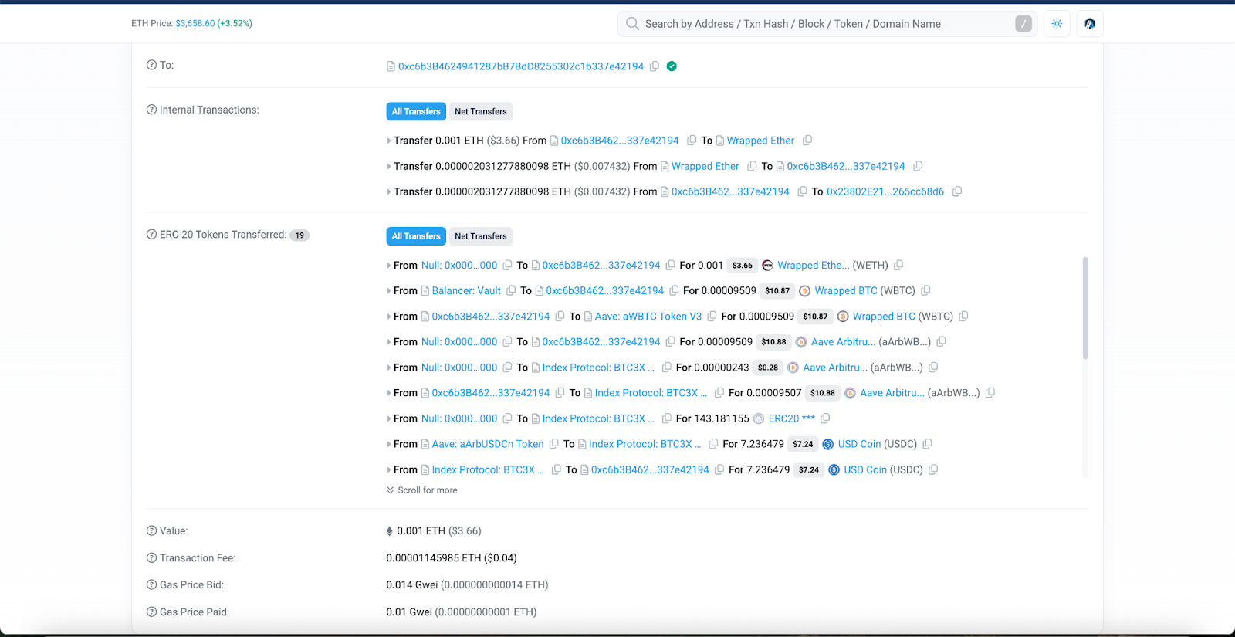This screenshot has width=1235, height=637.
Task: Copy Aave: aWBTC Token V3 address
Action: (x=712, y=317)
